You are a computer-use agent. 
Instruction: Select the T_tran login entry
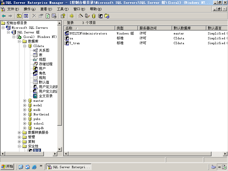(x=75, y=43)
